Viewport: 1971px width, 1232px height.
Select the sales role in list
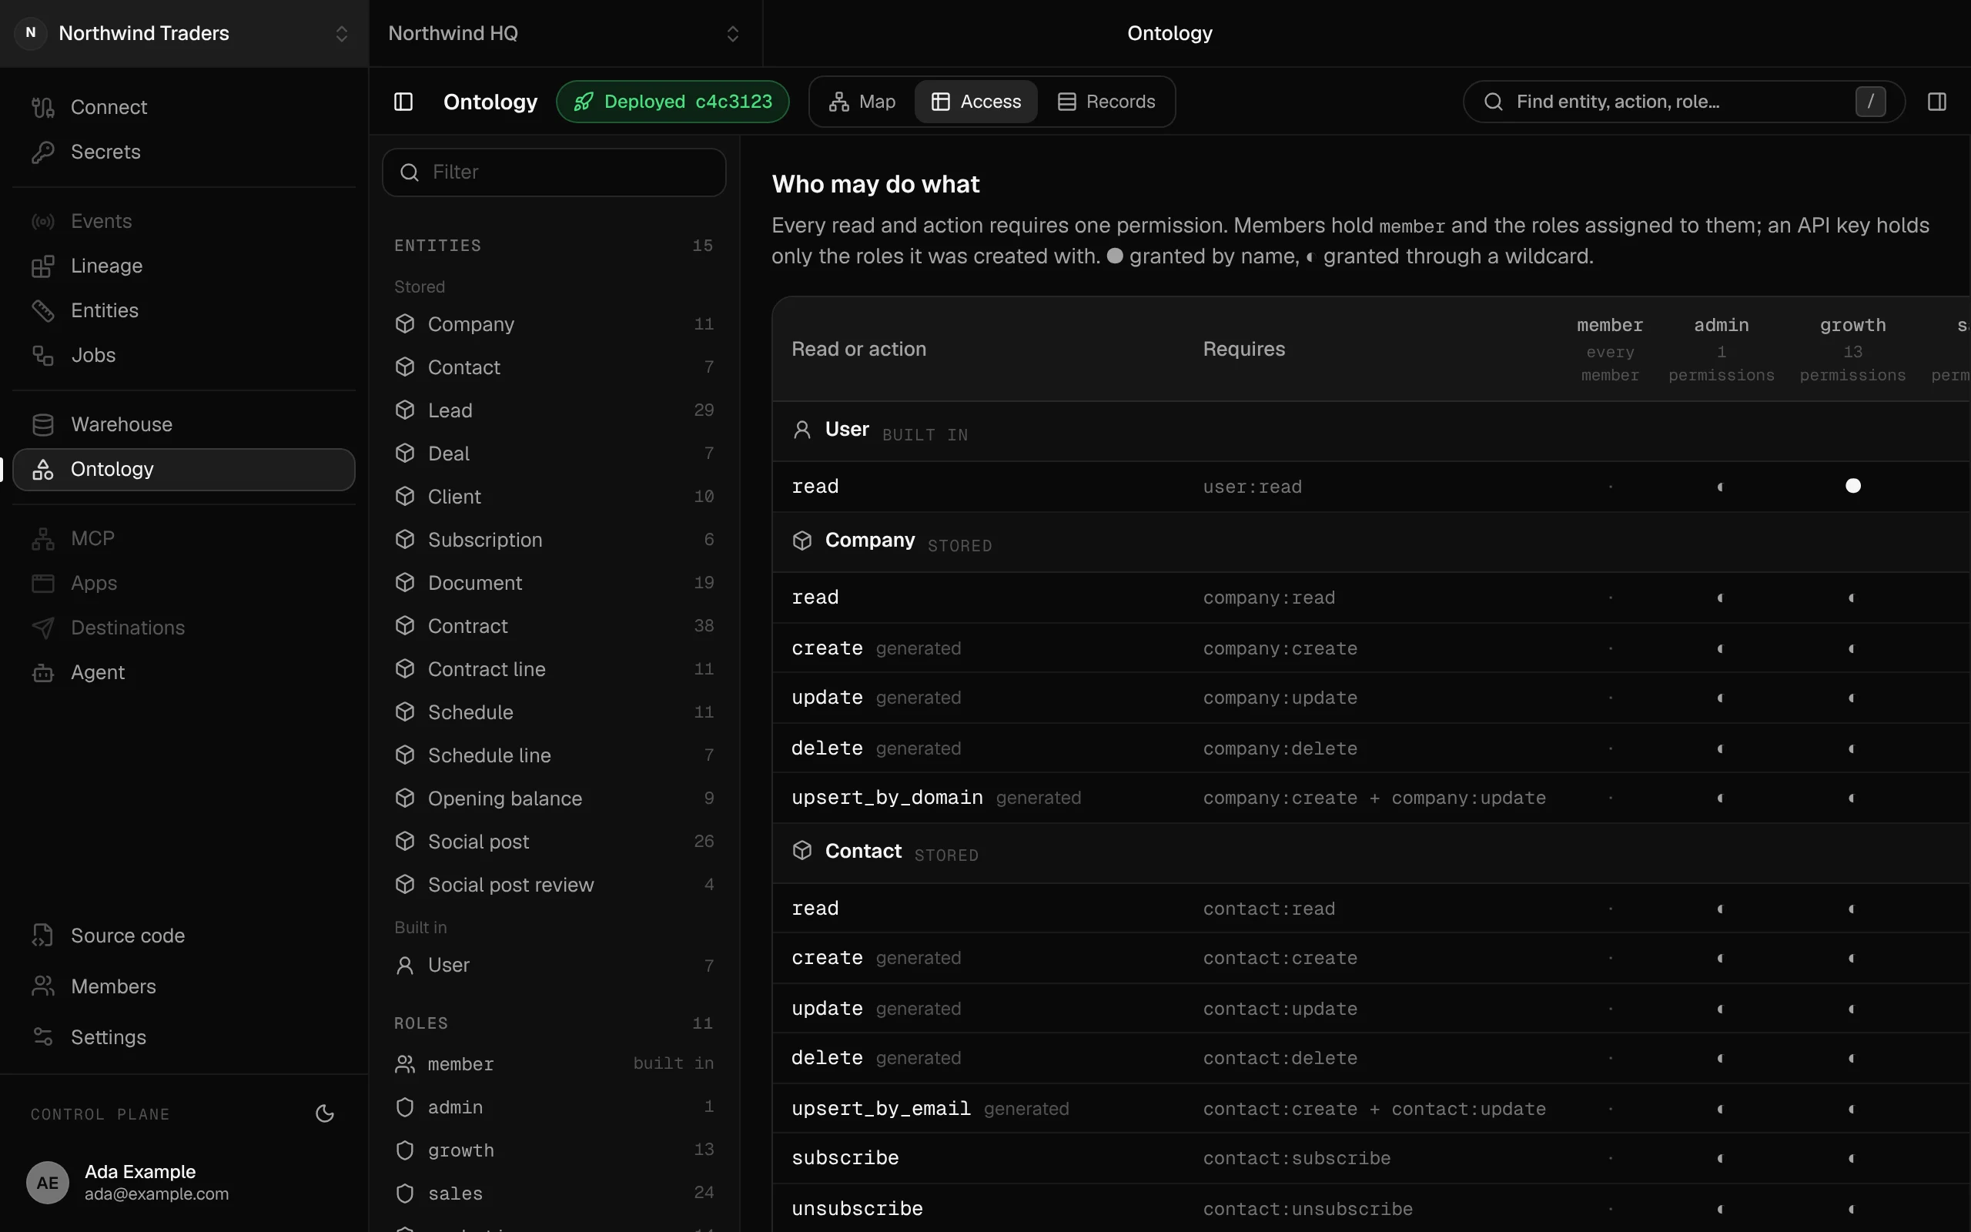(554, 1193)
